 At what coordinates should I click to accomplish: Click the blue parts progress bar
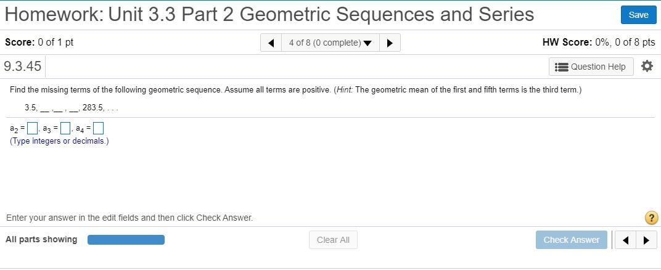(x=126, y=240)
